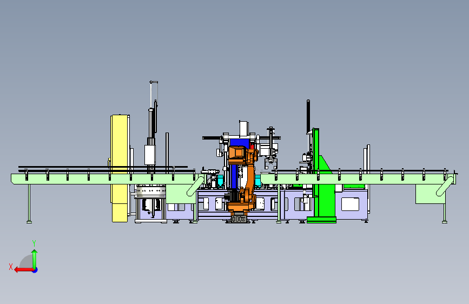Image resolution: width=469 pixels, height=304 pixels.
Task: Select the white cylinder housing on the left mast
Action: [x=150, y=155]
